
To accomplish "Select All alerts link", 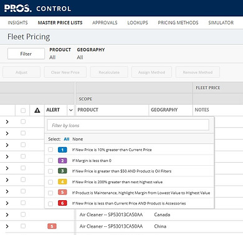I will tap(67, 139).
